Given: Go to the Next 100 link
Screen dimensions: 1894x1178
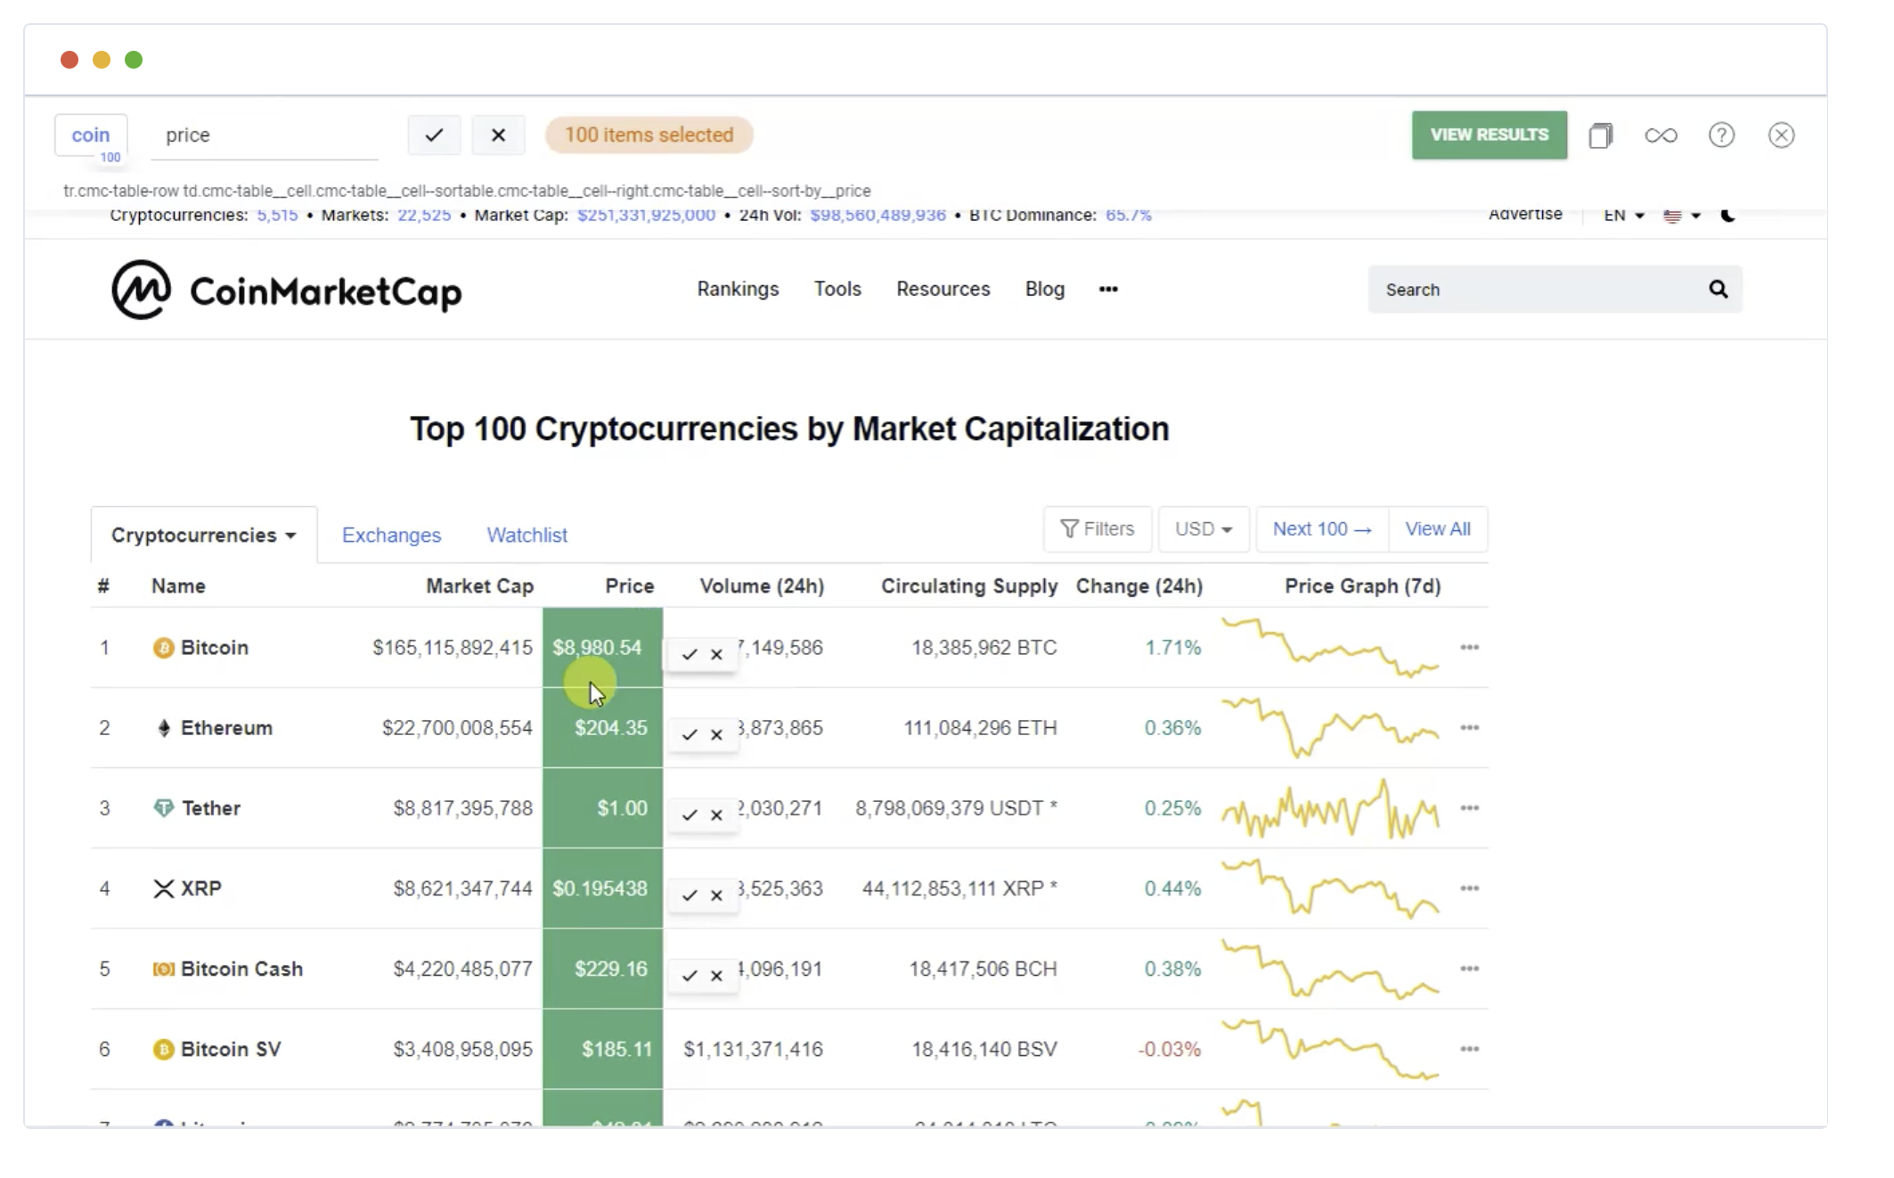Looking at the screenshot, I should coord(1321,529).
